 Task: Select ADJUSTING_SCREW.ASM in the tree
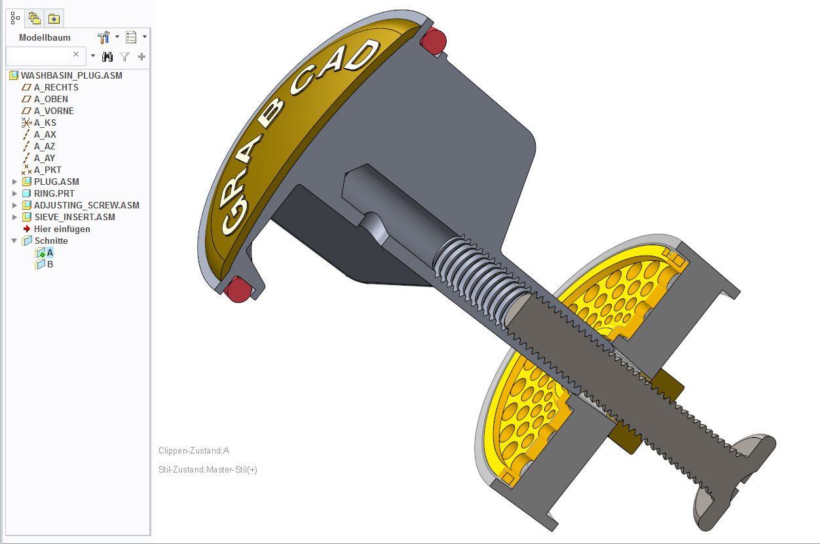click(86, 205)
